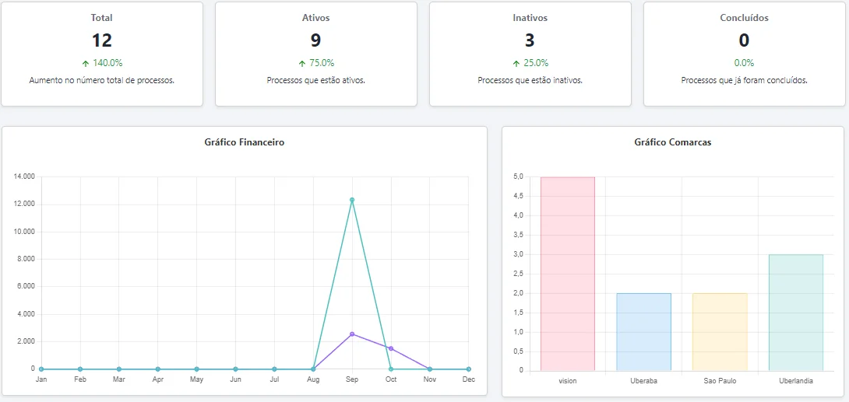Click the Inativos count number 3
Screen dimensions: 849x402
click(530, 40)
